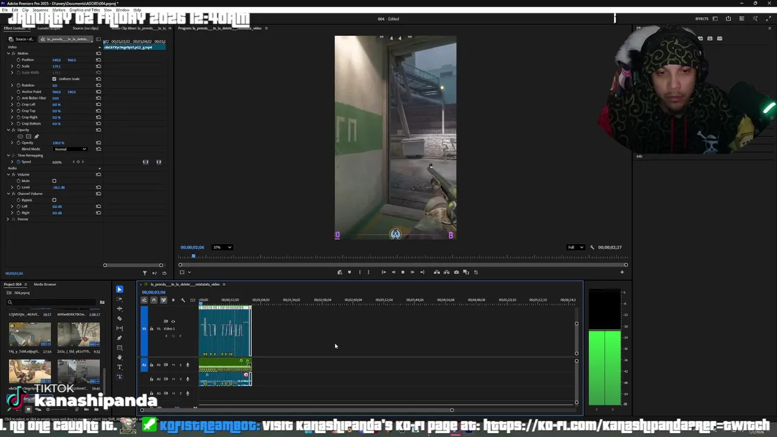
Task: Select the Pen tool in tools panel
Action: [120, 338]
